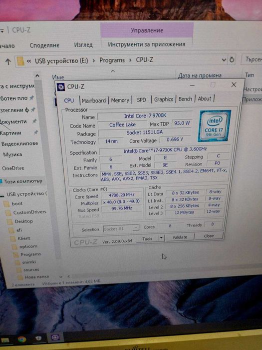Image resolution: width=262 pixels, height=350 pixels.
Task: Click the snimki folder icon
Action: (17, 262)
